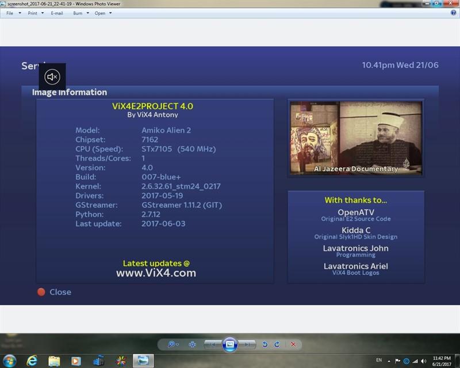Open the volume speaker tray icon

(424, 361)
